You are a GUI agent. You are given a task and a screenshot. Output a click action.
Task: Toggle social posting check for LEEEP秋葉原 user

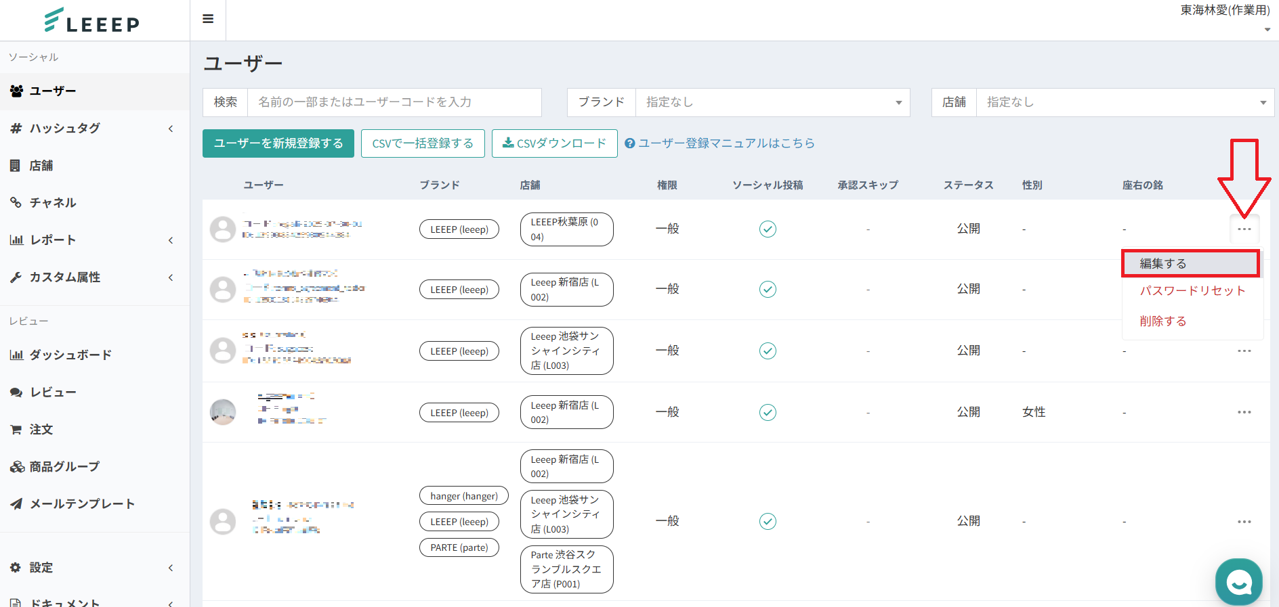tap(768, 229)
